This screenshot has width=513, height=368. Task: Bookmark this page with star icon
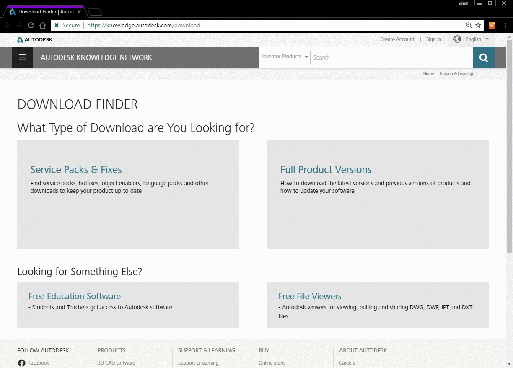point(478,25)
